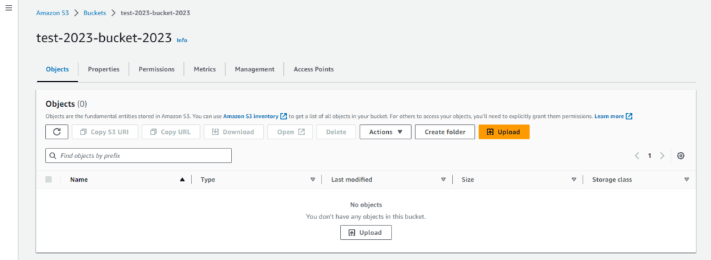The height and width of the screenshot is (260, 711).
Task: Sort by the Type column arrow
Action: [312, 180]
